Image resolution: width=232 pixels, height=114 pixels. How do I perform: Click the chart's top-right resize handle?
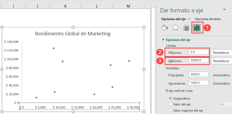tap(144, 27)
